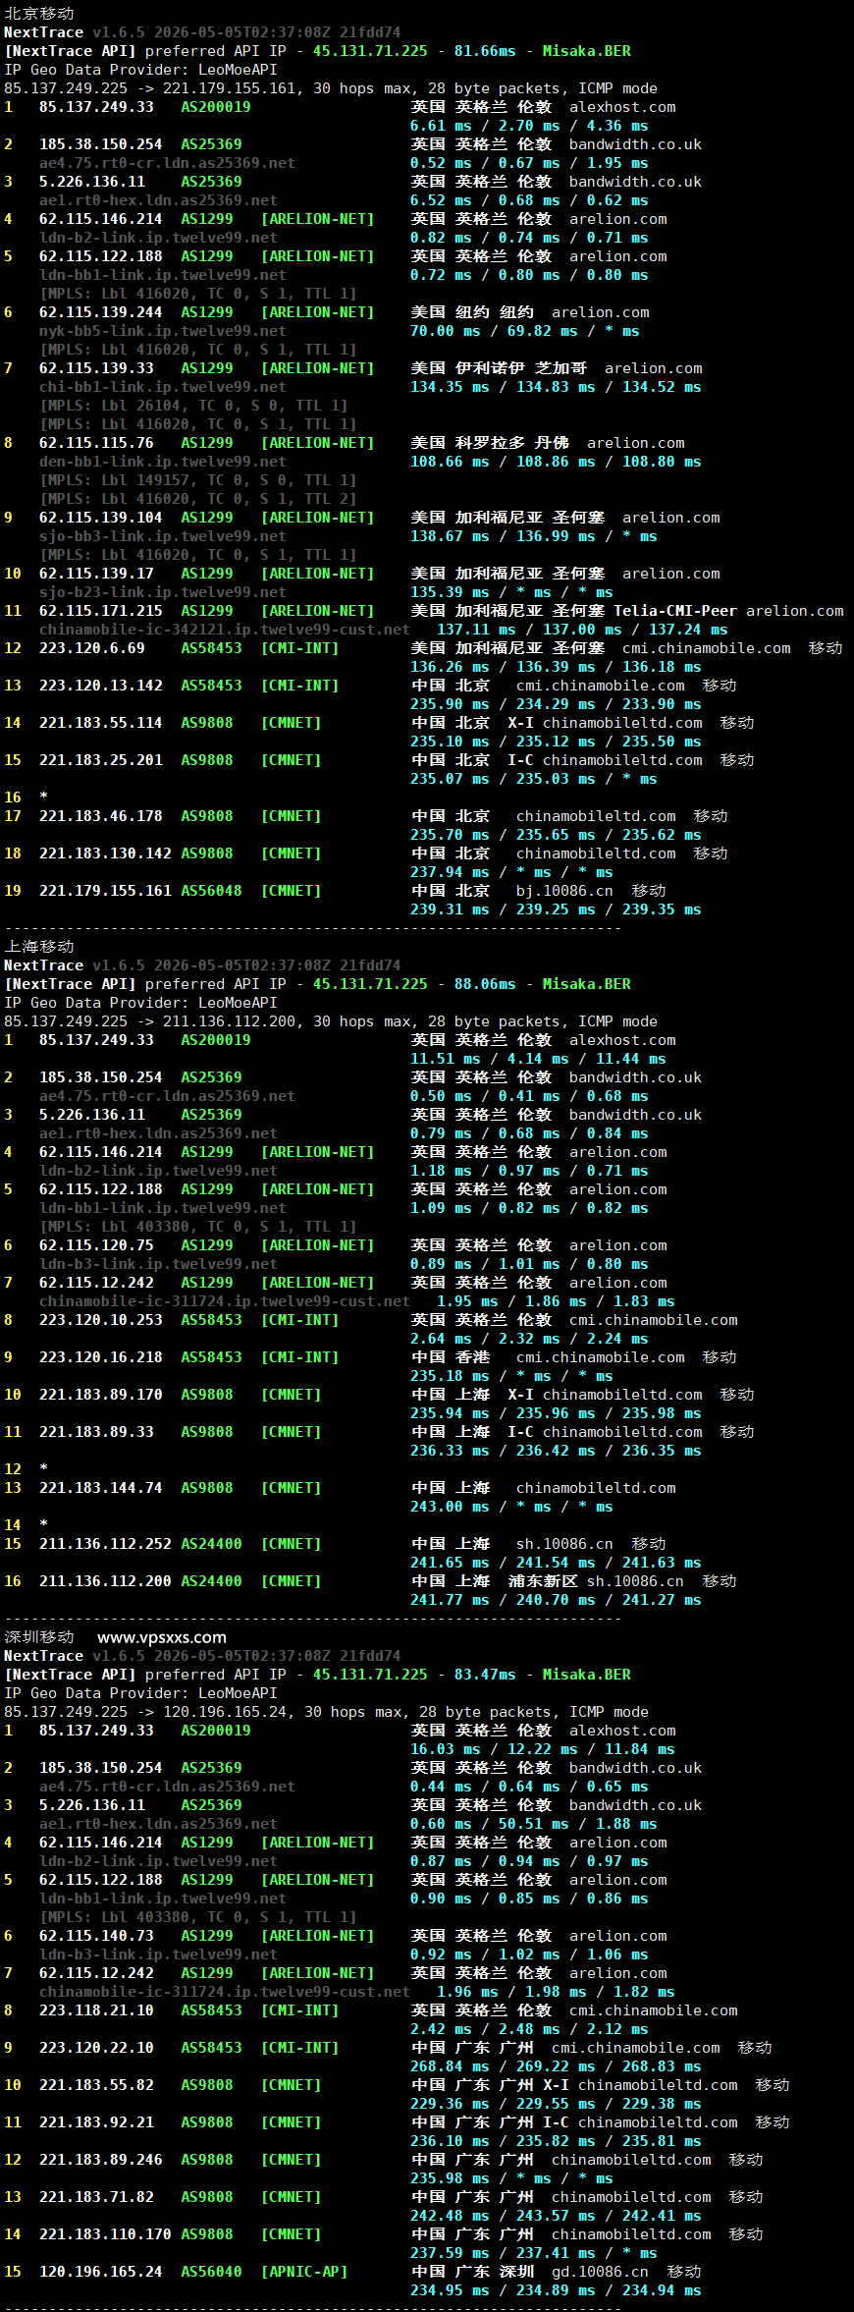Screen dimensions: 854x2312
Task: Select hop IP 221.183.92.21
Action: pos(96,2122)
